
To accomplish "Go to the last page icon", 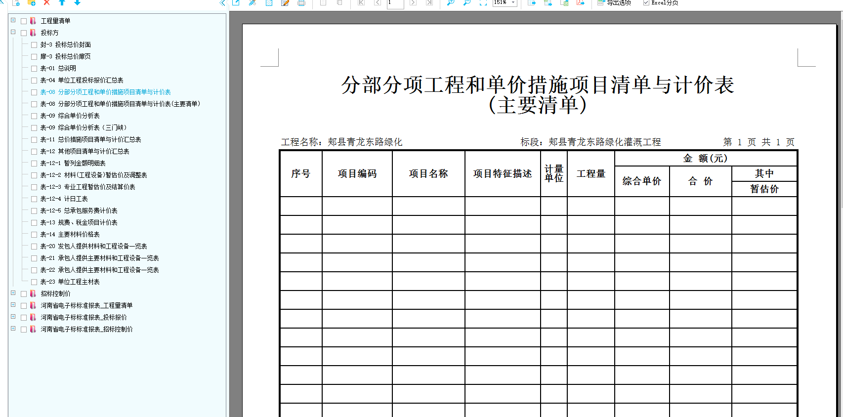I will click(429, 2).
